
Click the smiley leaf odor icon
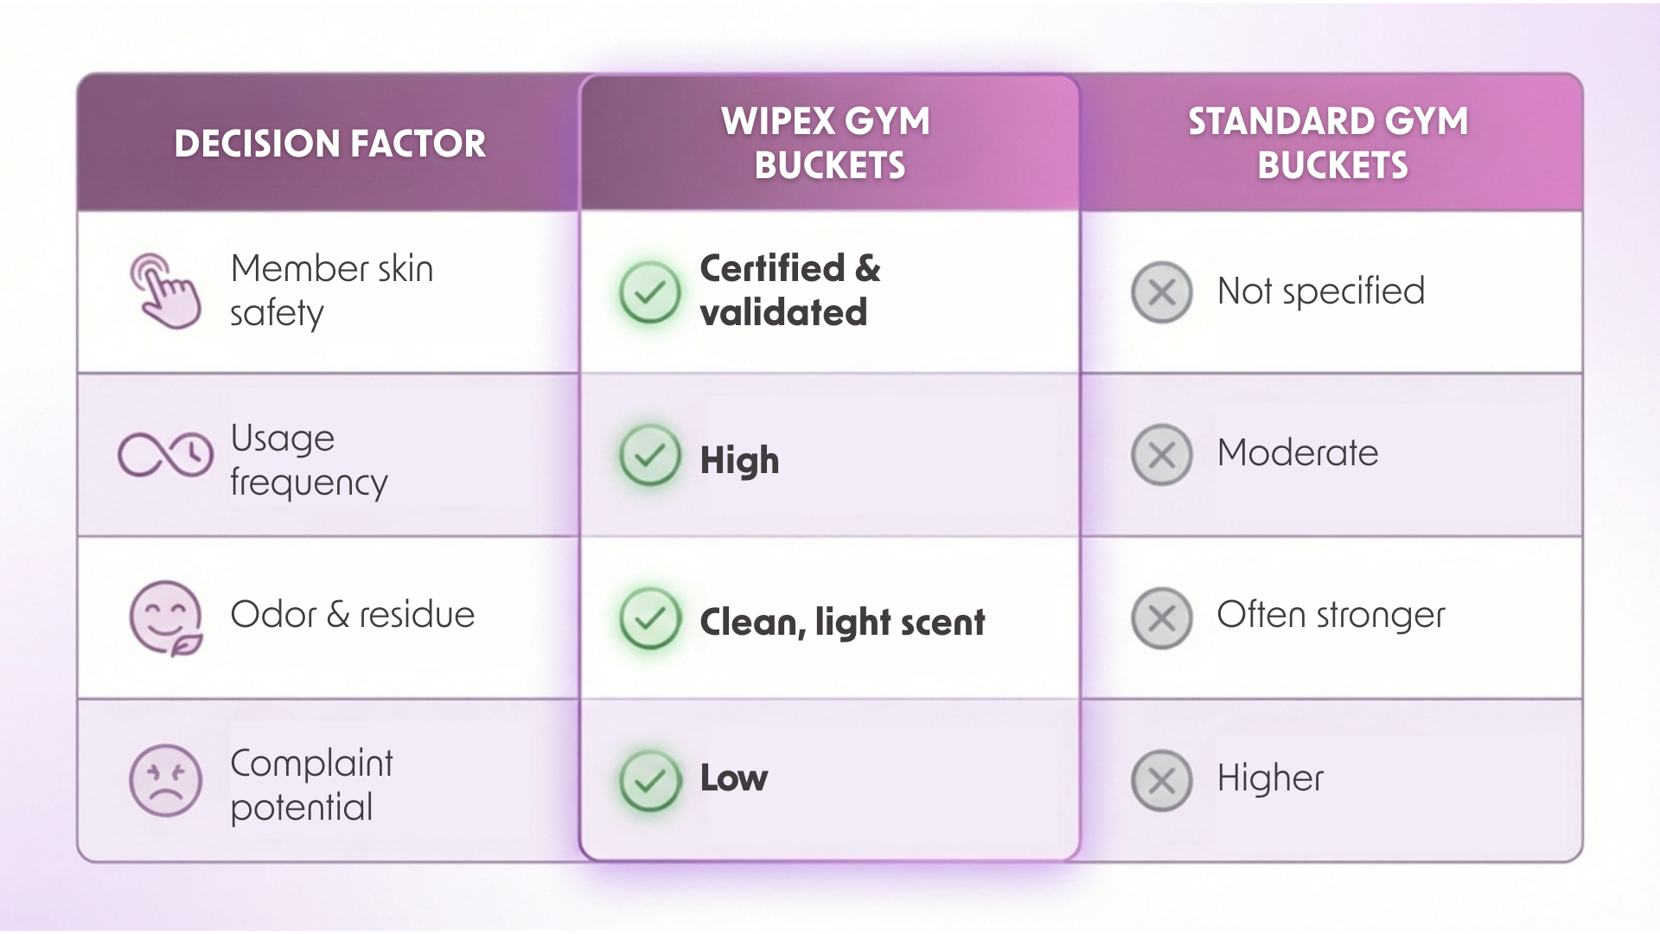point(165,617)
